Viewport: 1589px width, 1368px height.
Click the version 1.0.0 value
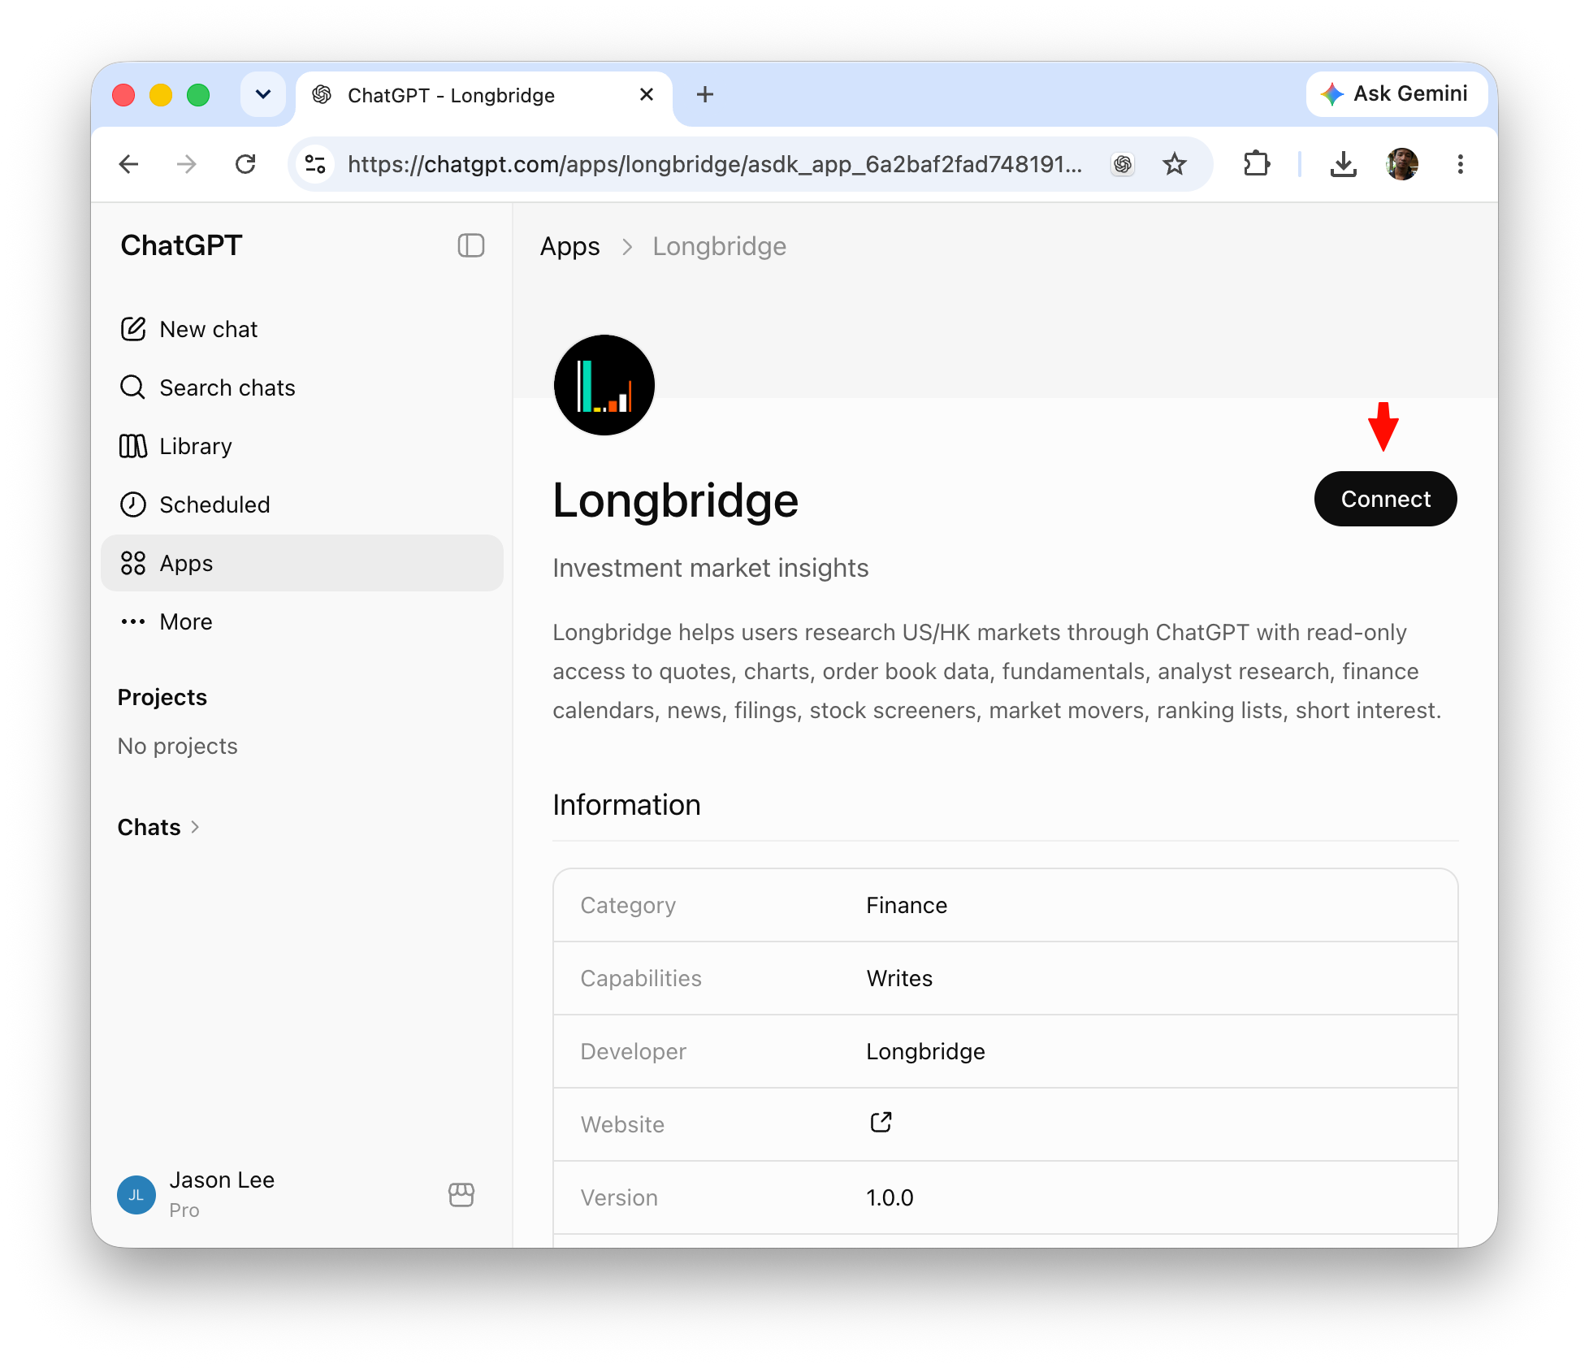click(x=890, y=1197)
